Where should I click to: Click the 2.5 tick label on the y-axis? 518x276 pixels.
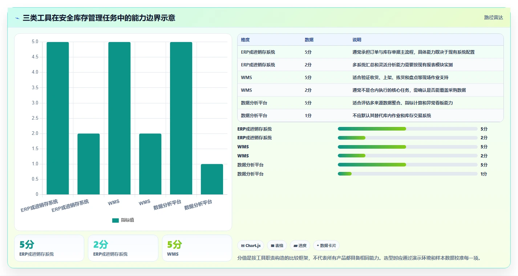coord(35,118)
